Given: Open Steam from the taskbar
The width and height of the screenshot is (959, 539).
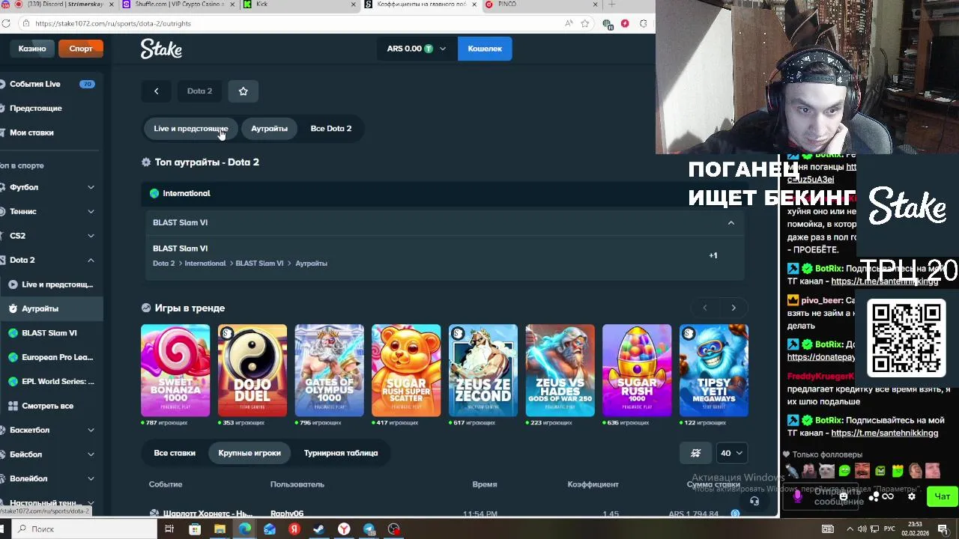Looking at the screenshot, I should coord(319,529).
